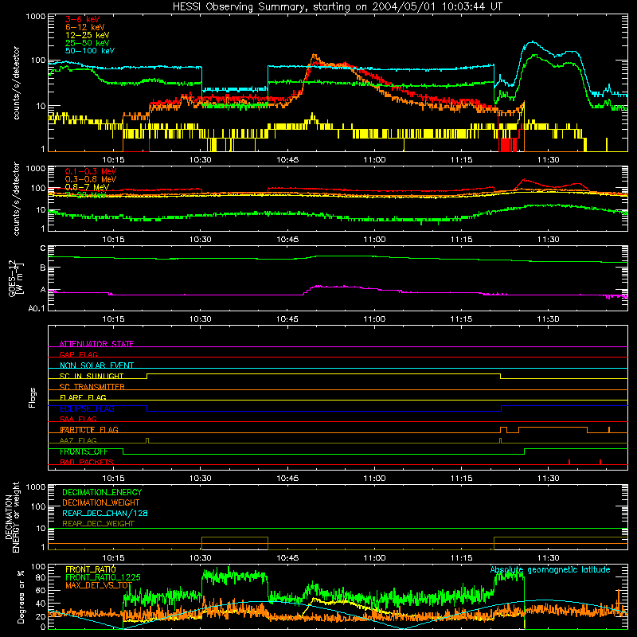Viewport: 637px width, 637px height.
Task: Click the A0.1 tick label on the GOES axis
Action: point(37,309)
